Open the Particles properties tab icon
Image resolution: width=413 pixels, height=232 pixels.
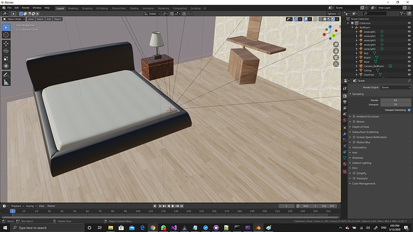(345, 140)
